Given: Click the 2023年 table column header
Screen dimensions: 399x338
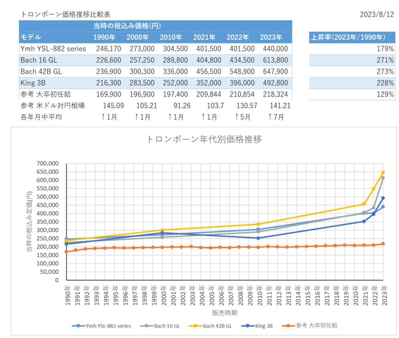Looking at the screenshot, I should tap(271, 37).
